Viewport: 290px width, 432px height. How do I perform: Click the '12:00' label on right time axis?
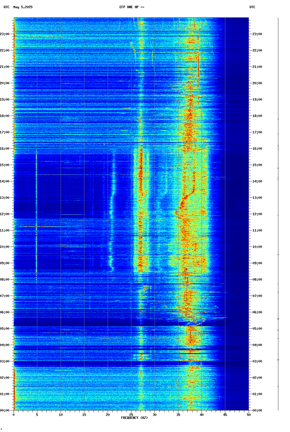[x=257, y=214]
